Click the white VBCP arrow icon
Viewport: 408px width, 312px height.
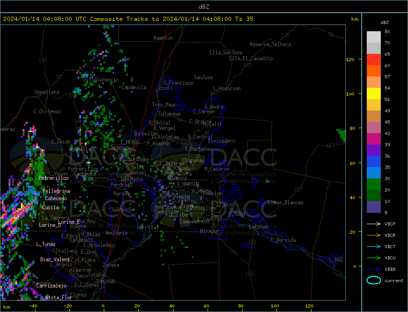(374, 224)
